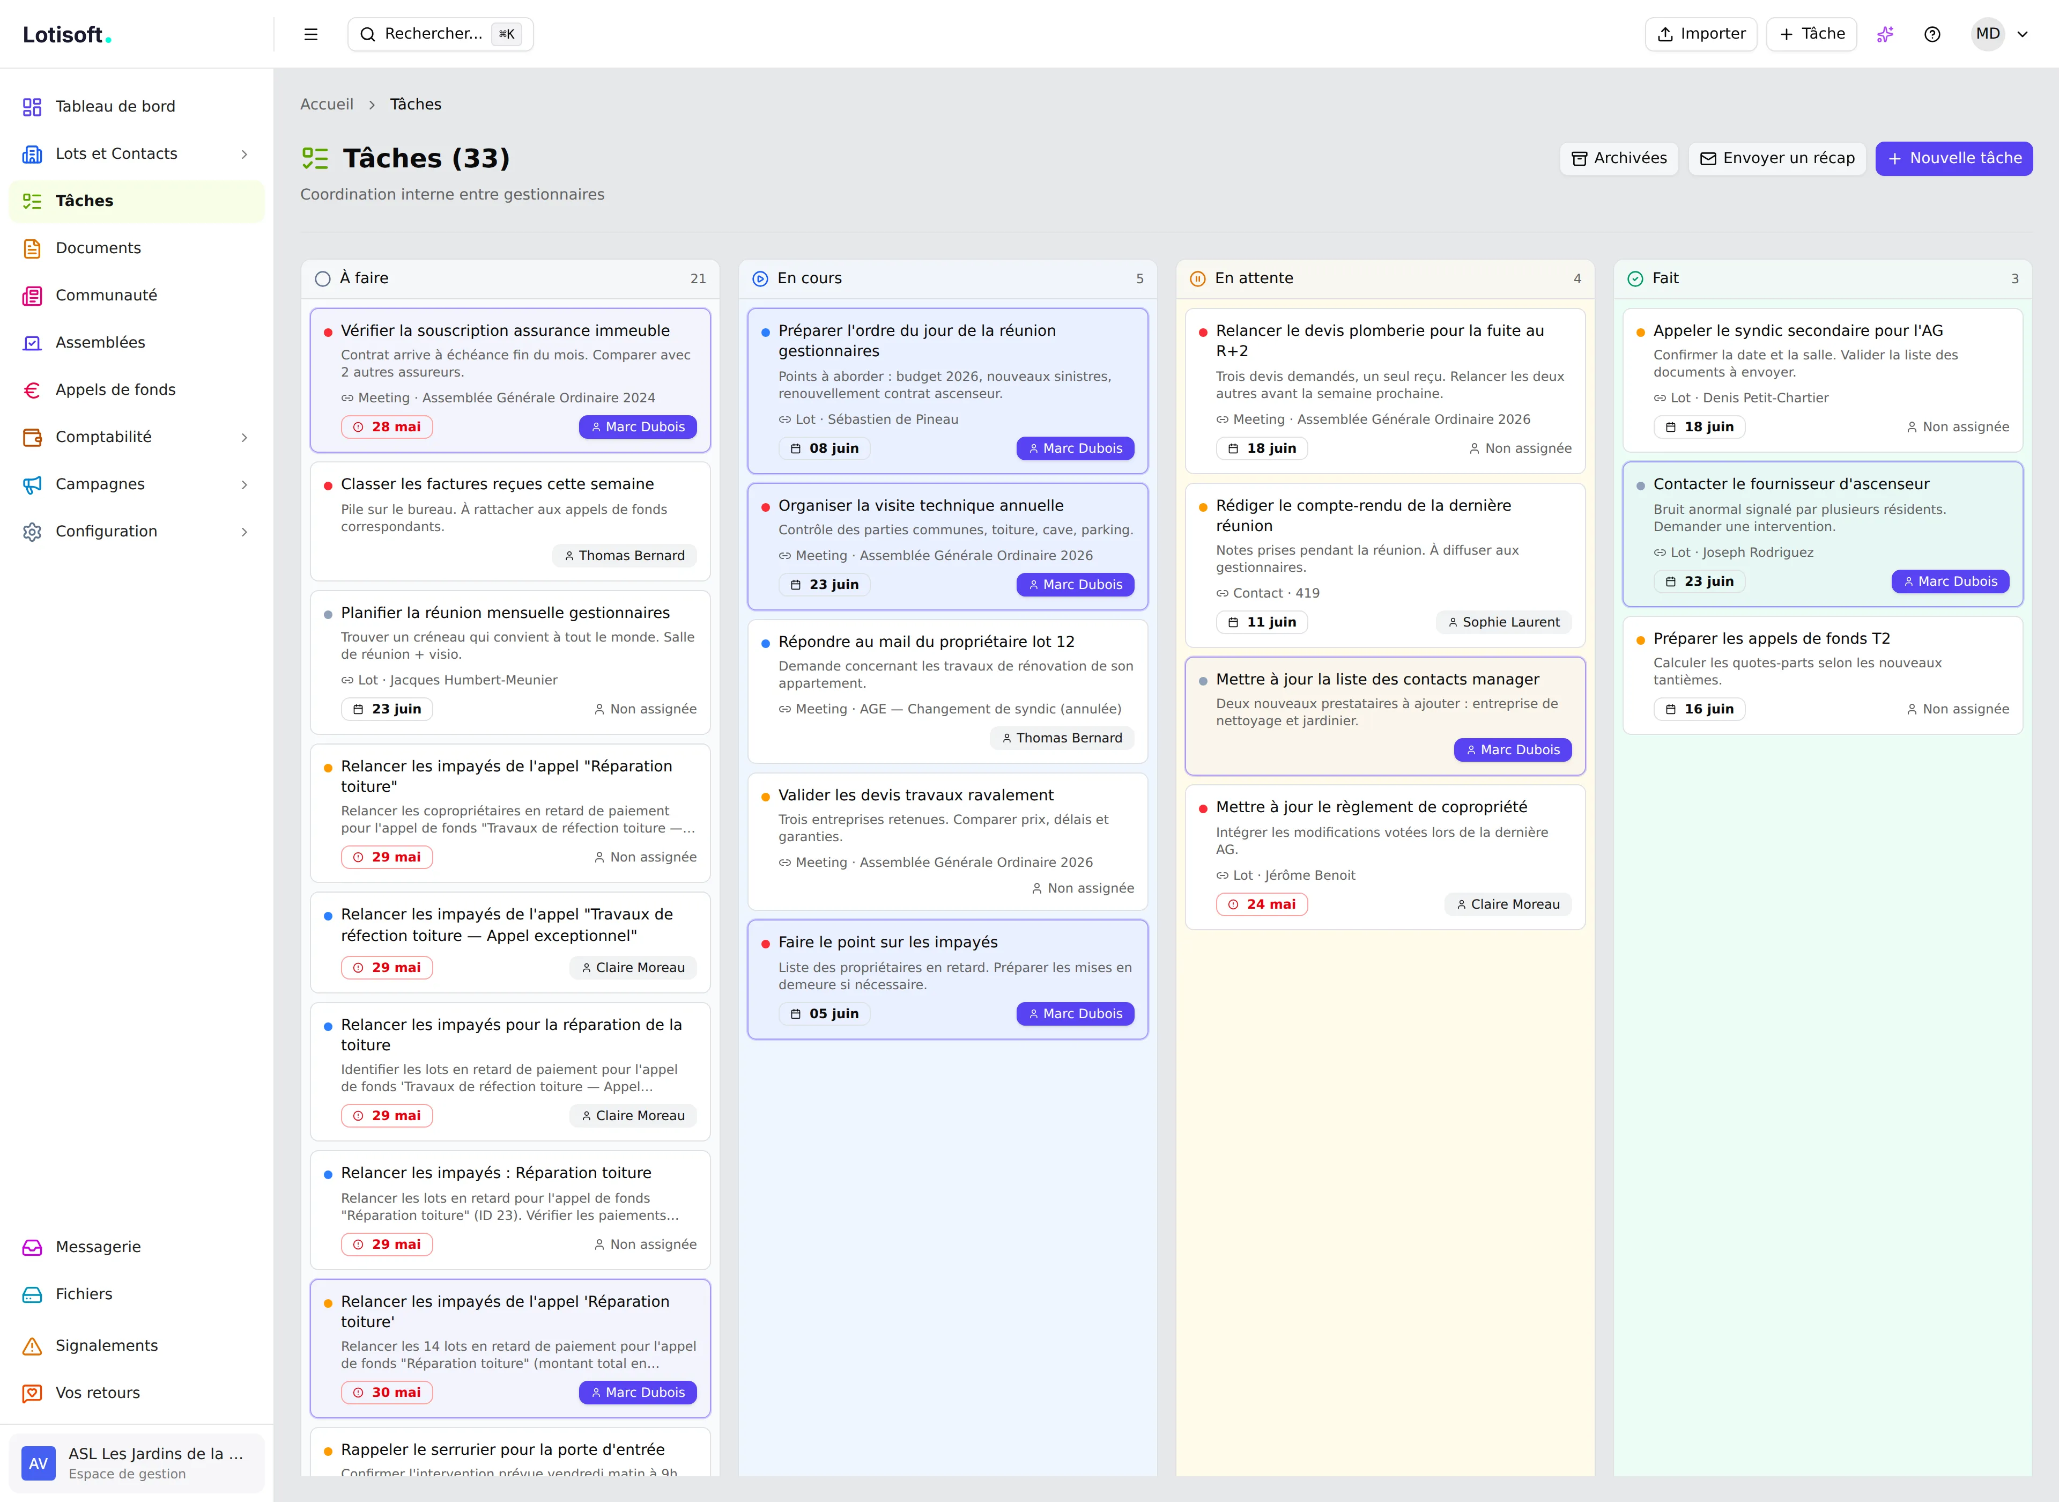Image resolution: width=2059 pixels, height=1502 pixels.
Task: Click Lot · Jacques Humbert-Meunier link
Action: 450,680
